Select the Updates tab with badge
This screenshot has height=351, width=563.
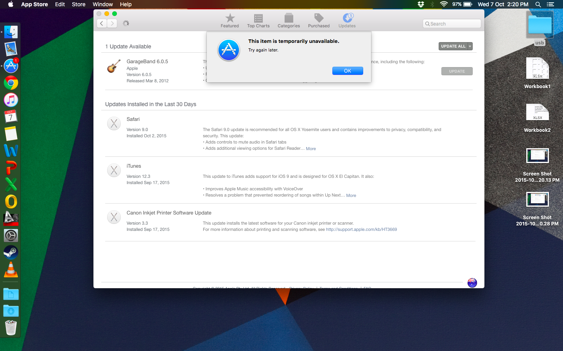coord(347,21)
